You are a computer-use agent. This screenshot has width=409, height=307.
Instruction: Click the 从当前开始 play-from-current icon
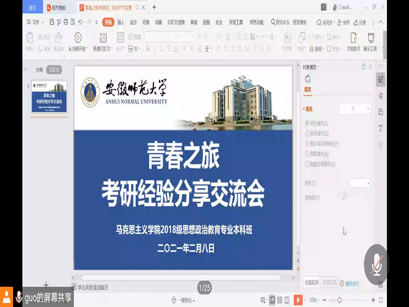[78, 37]
